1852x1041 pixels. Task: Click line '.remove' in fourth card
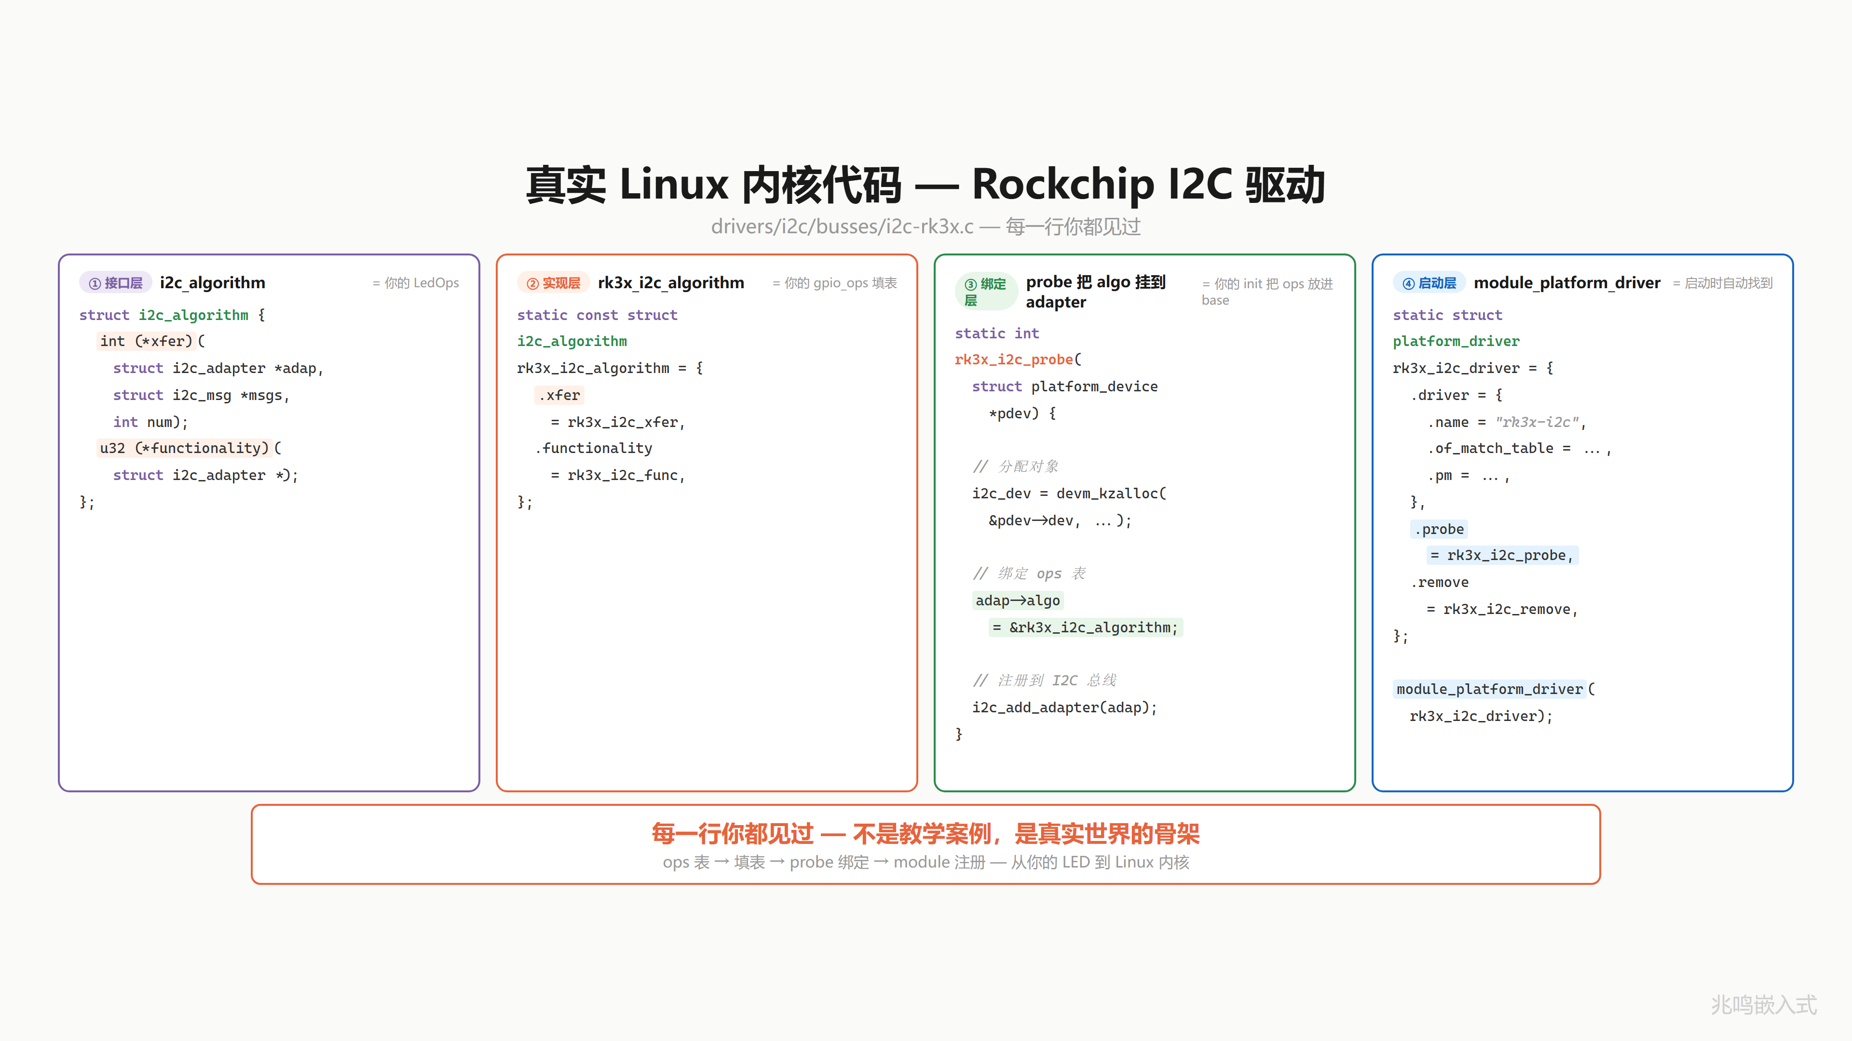(1439, 582)
